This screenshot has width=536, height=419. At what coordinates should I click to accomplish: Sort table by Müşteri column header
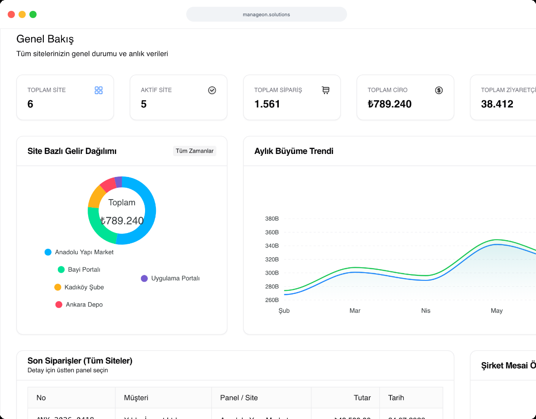click(x=136, y=397)
